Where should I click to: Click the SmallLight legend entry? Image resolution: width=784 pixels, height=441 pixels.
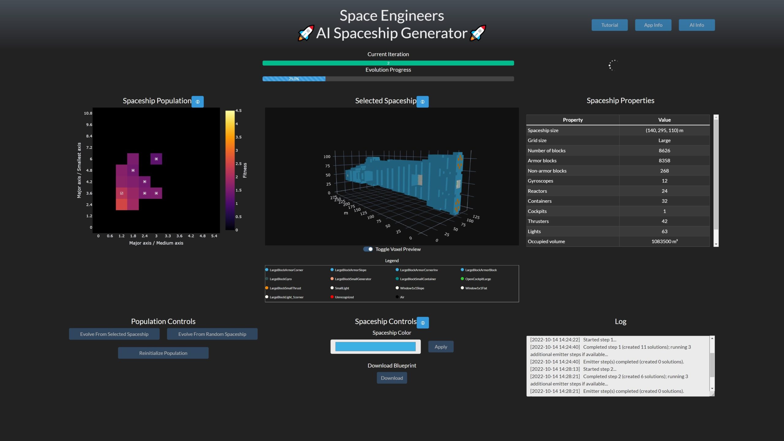(340, 288)
